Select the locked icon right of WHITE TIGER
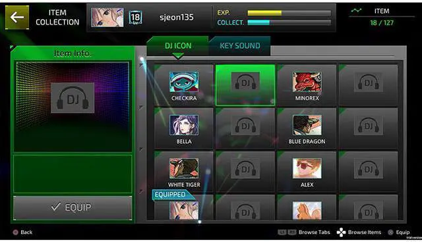Screen dimensions: 422x242 coord(245,172)
